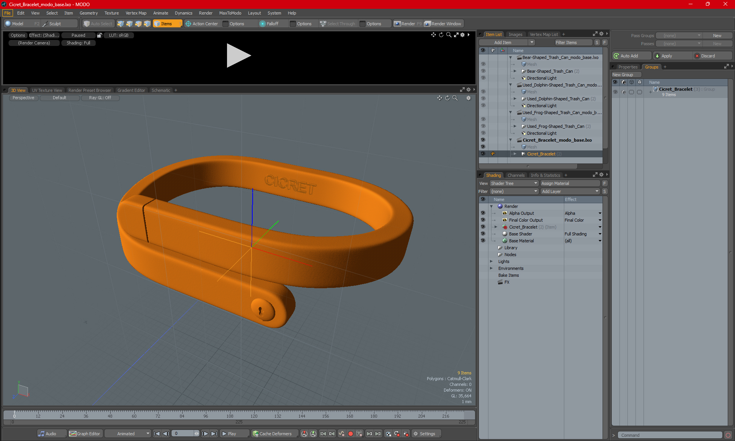Switch to Schematic tab
Screen dimensions: 735x441
click(x=161, y=90)
